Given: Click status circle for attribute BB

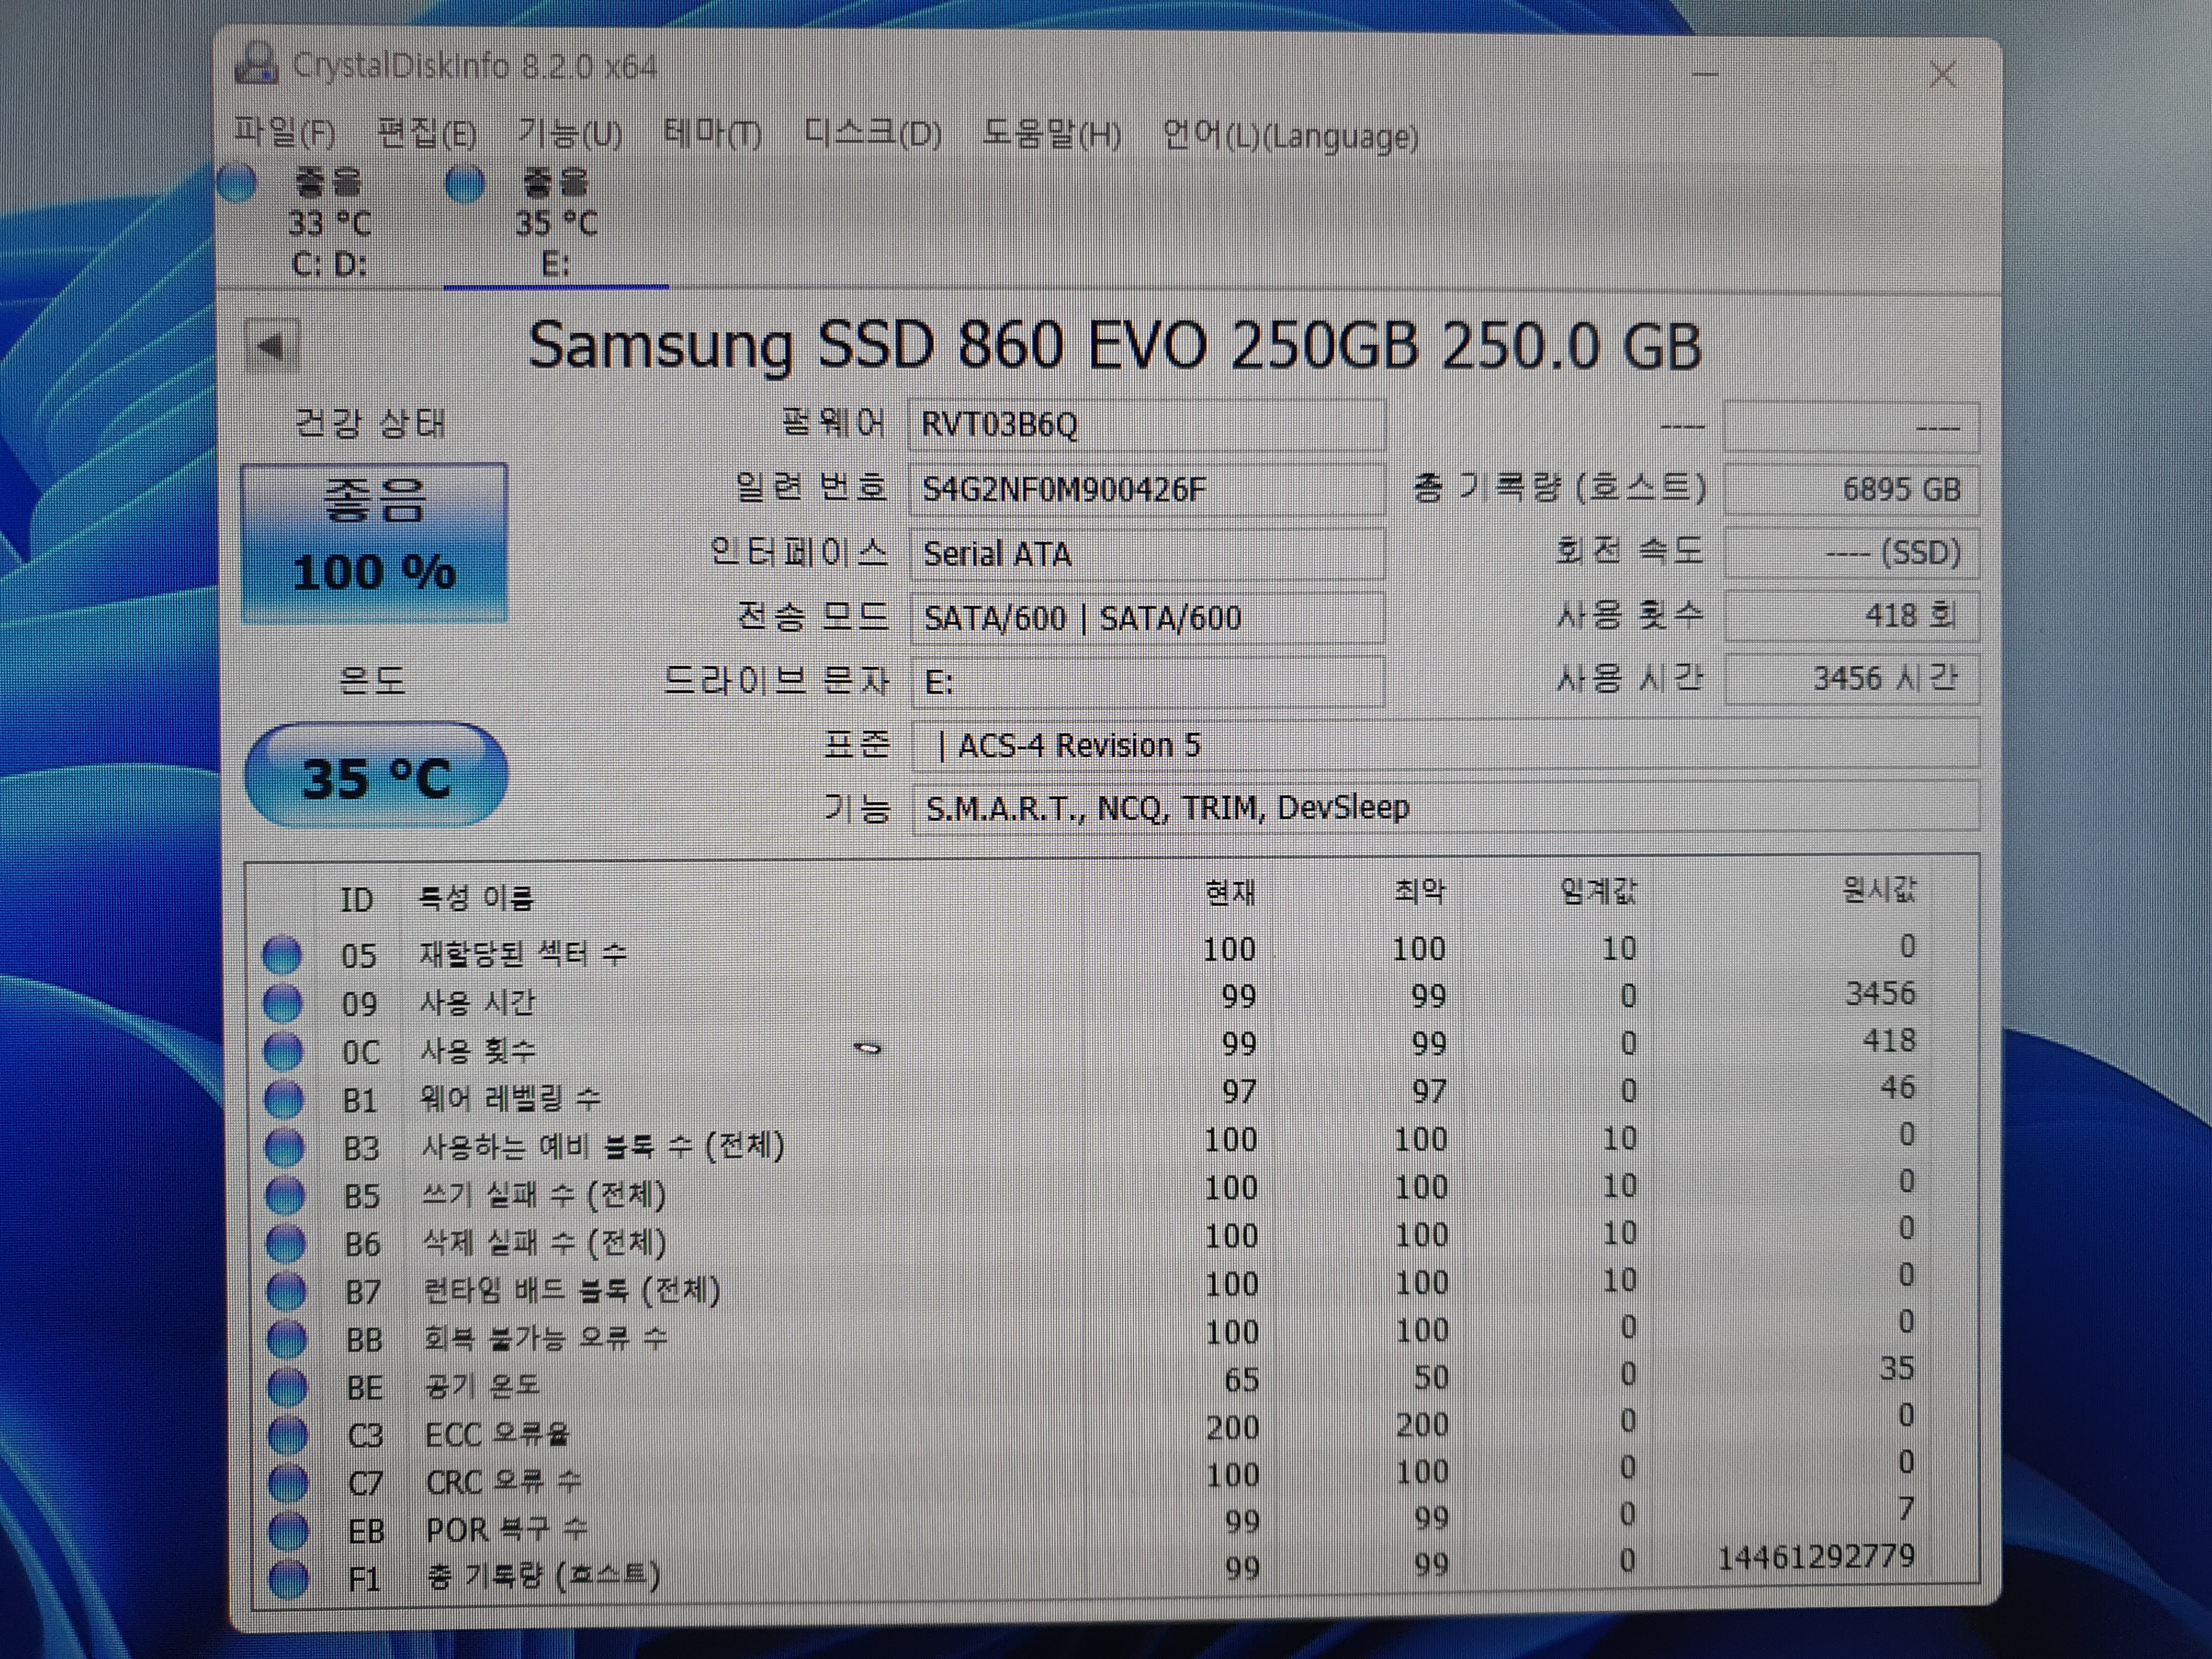Looking at the screenshot, I should point(287,1339).
